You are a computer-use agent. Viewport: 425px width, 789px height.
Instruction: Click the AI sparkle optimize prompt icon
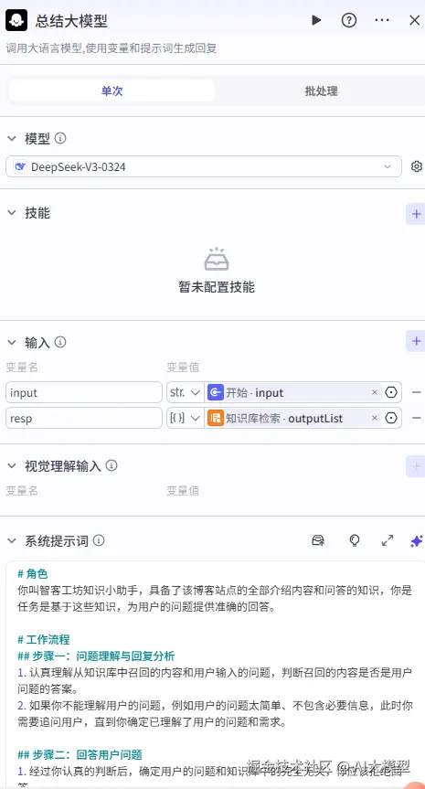click(417, 541)
